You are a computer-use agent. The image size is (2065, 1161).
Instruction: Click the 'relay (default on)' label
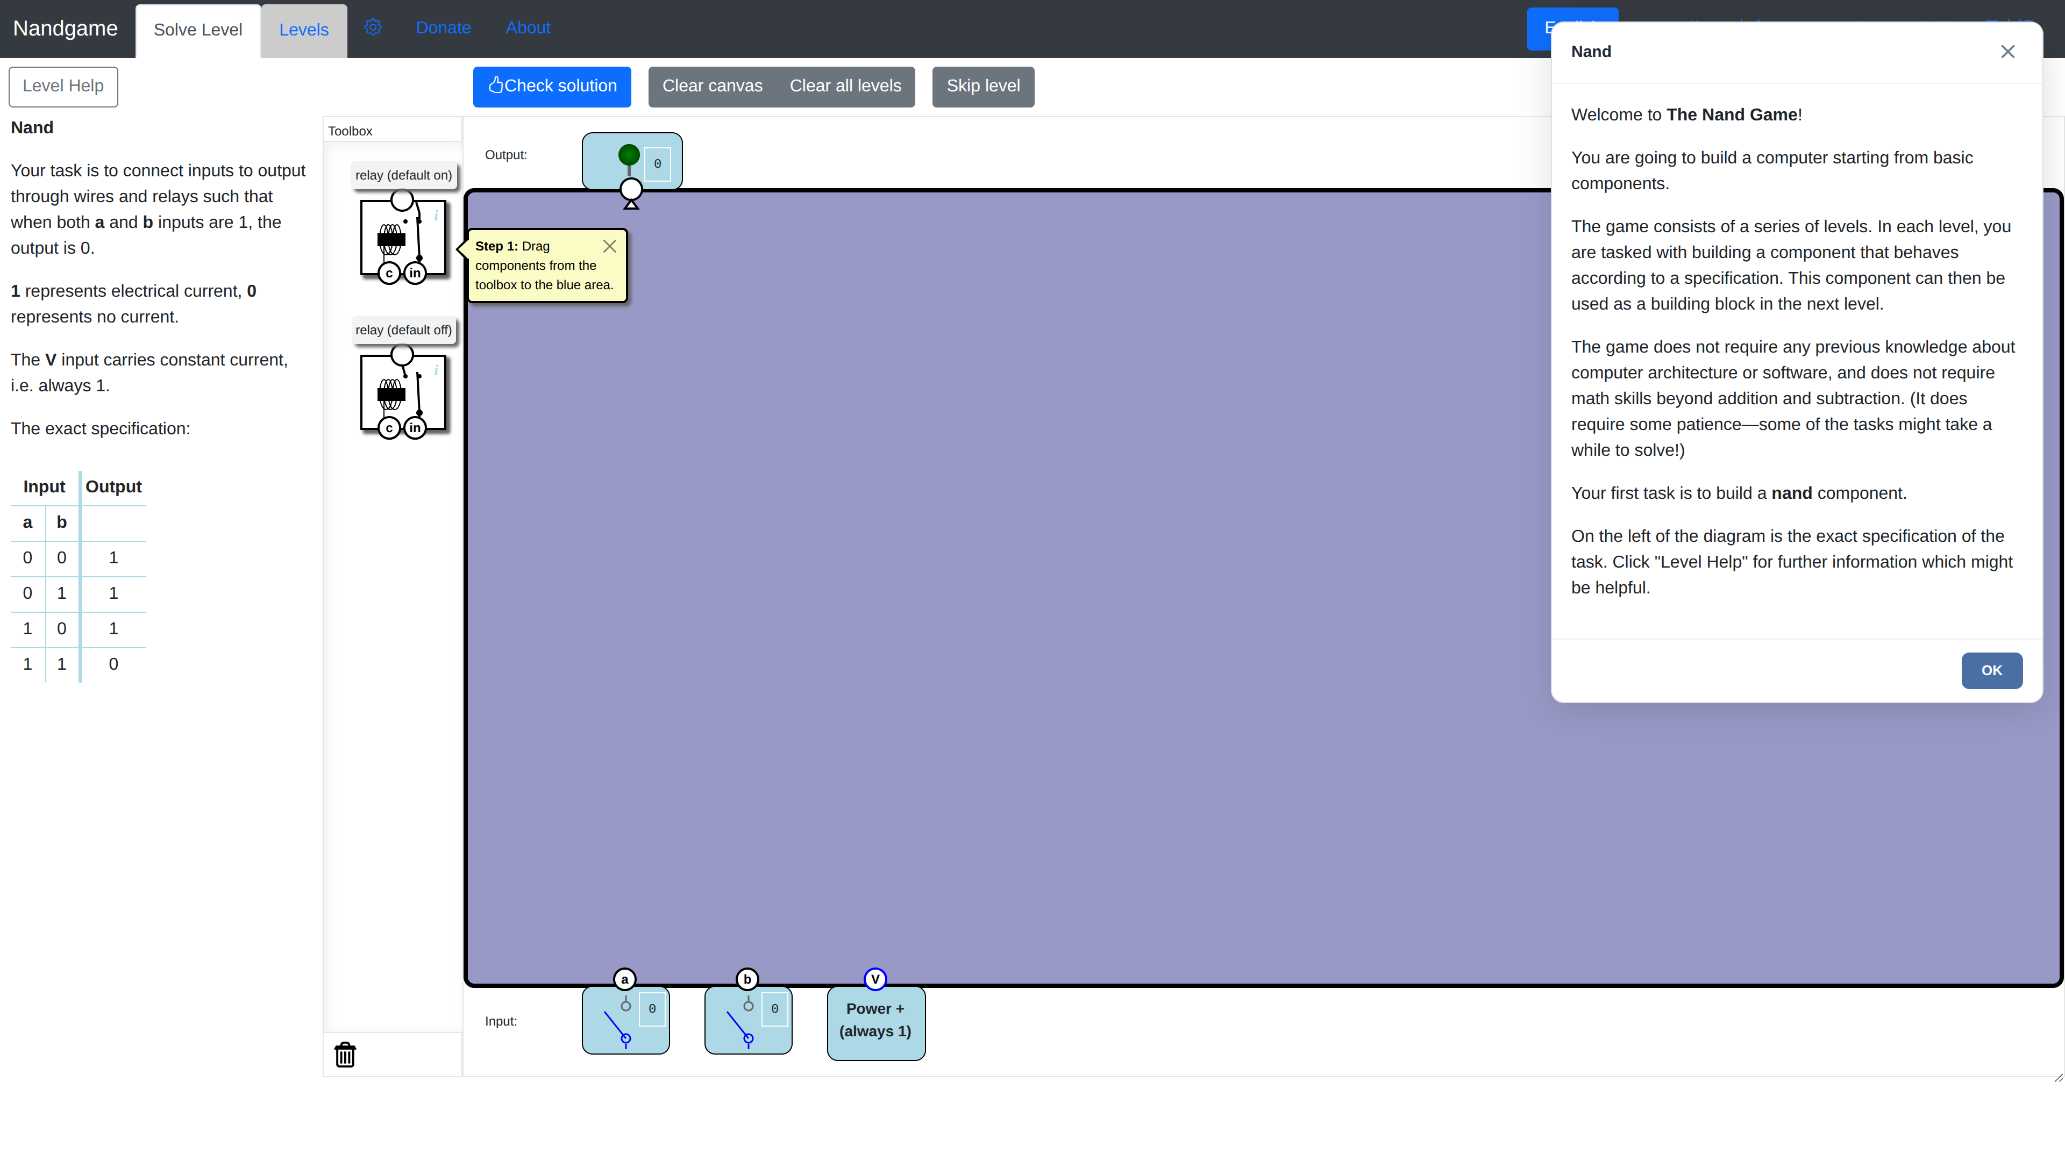point(404,175)
